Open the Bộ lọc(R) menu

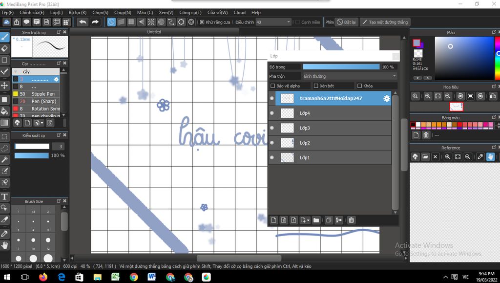pos(77,12)
